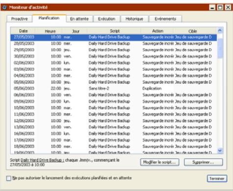The width and height of the screenshot is (233, 191).
Task: Close the Moniteur d'activité window
Action: 228,7
